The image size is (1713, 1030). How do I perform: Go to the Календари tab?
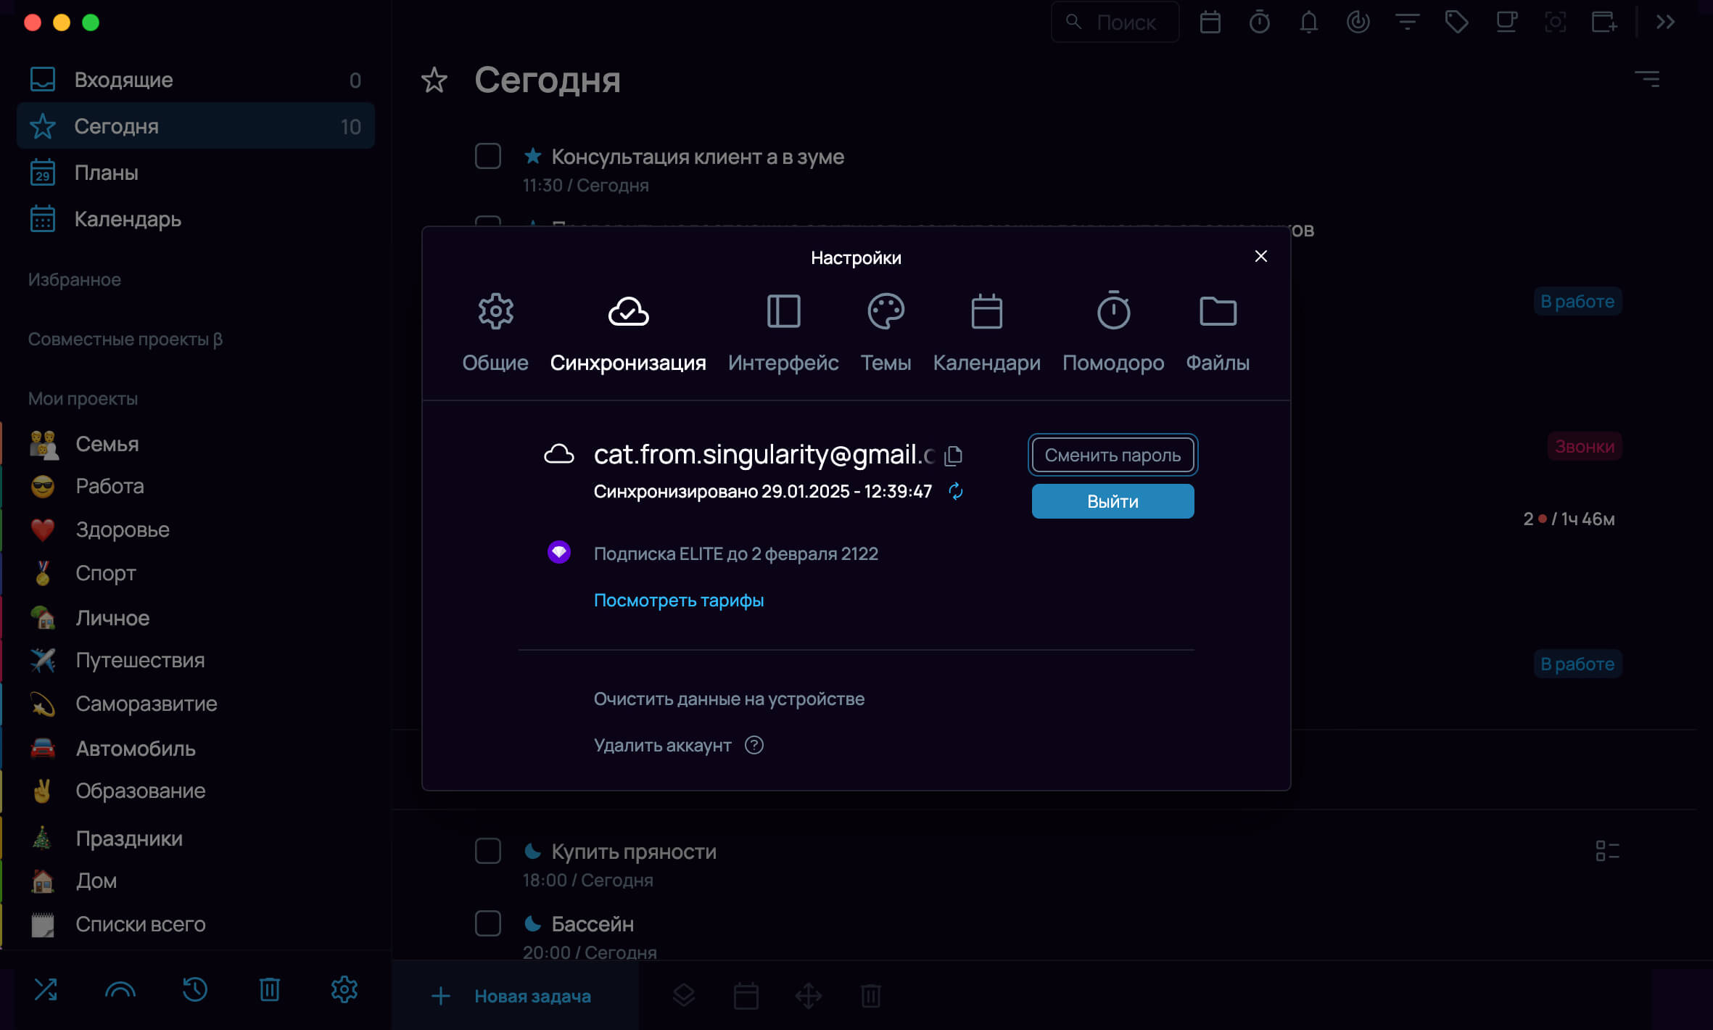[986, 333]
